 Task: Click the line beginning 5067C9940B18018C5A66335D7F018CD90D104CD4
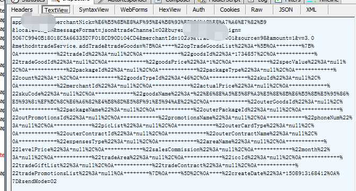[x=163, y=38]
